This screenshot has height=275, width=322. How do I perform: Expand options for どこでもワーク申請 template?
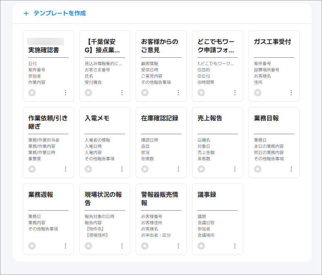[235, 93]
